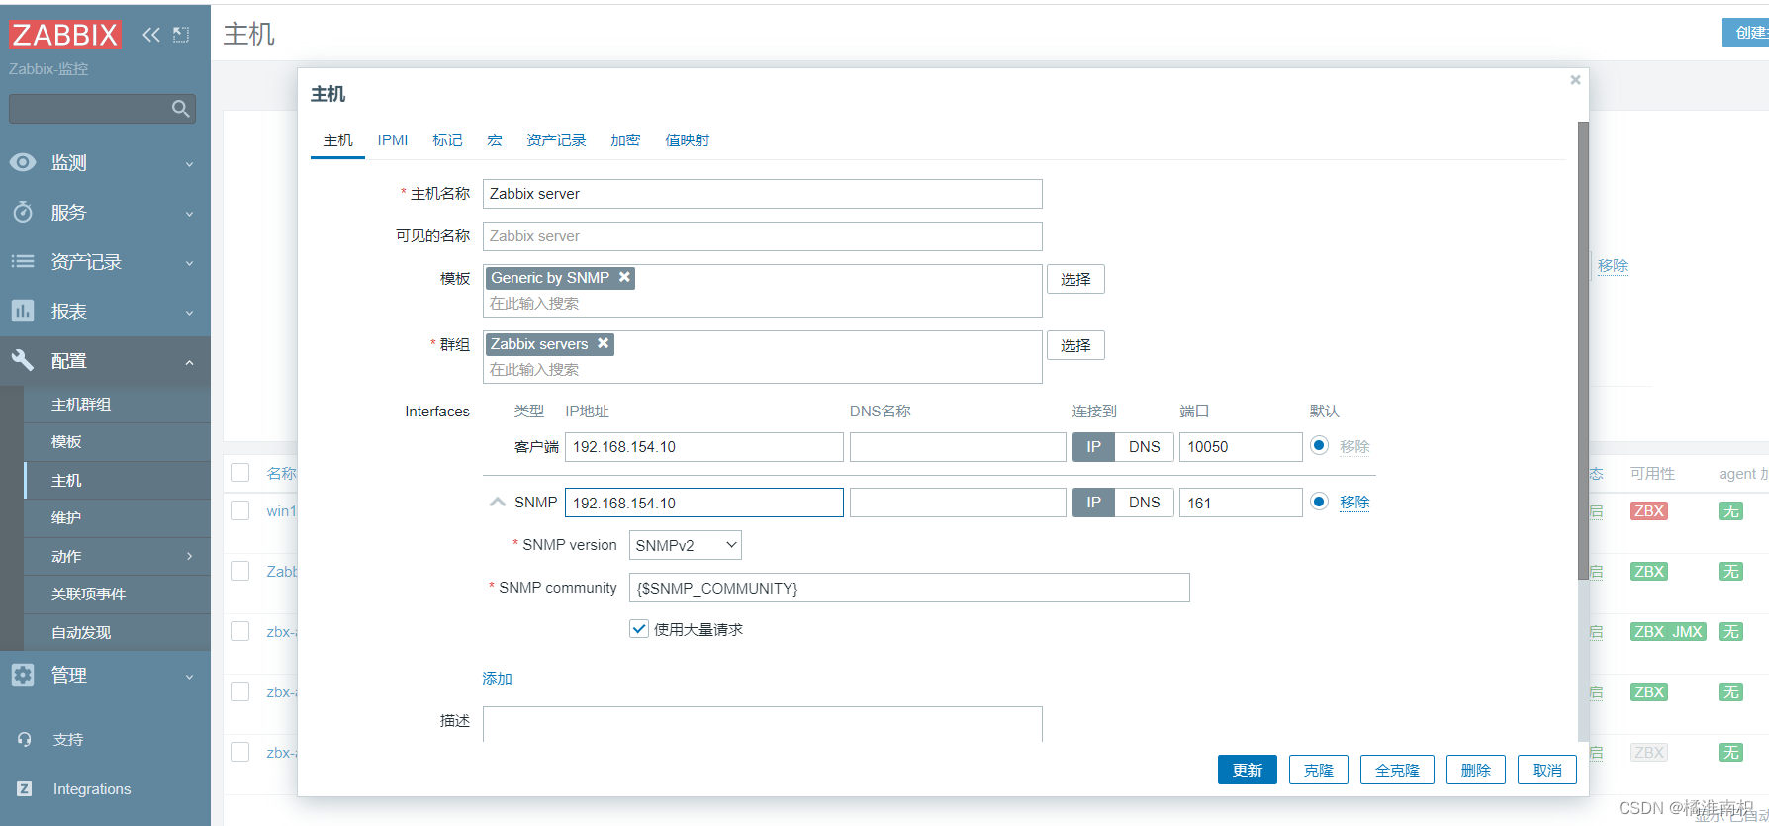Click the 可见的名称 input field
The image size is (1769, 826).
(762, 236)
